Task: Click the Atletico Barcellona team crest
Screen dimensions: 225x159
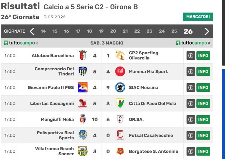Action: point(83,55)
